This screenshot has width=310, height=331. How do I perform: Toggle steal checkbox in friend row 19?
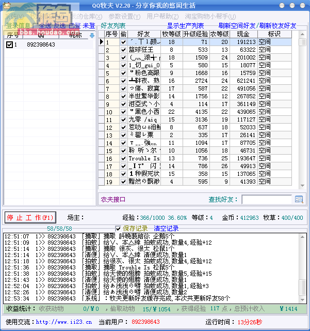pyautogui.click(x=123, y=182)
